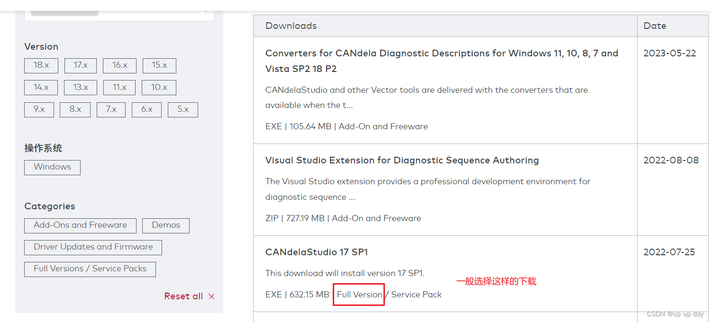The image size is (711, 322).
Task: Click the date 2023-05-22
Action: [x=670, y=54]
